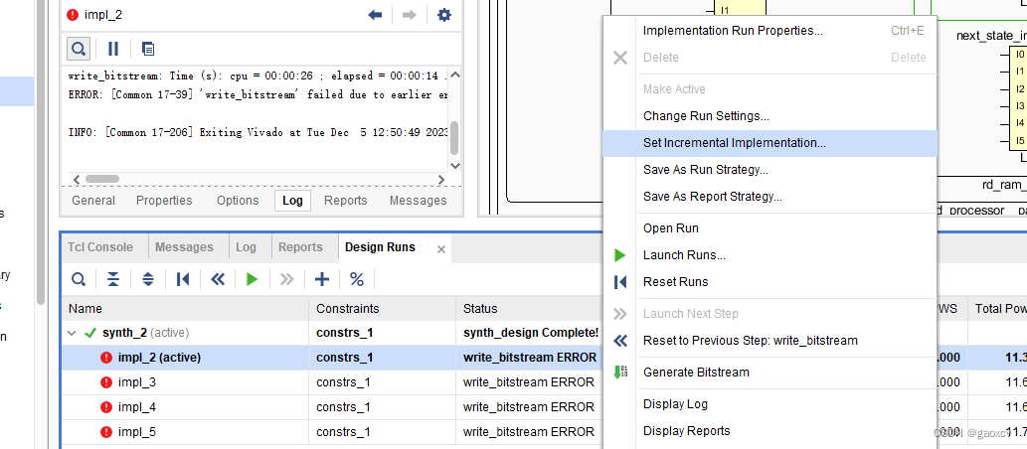Go to previous run with back arrow
Screen dimensions: 1027x449
[x=375, y=14]
